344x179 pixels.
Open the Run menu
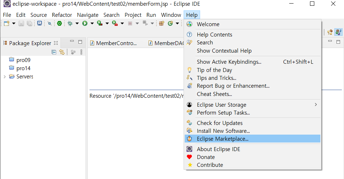(x=151, y=15)
